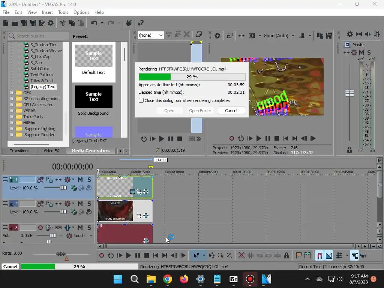Expand the Third Party folder
Screen dimensions: 384x288
(x=12, y=117)
